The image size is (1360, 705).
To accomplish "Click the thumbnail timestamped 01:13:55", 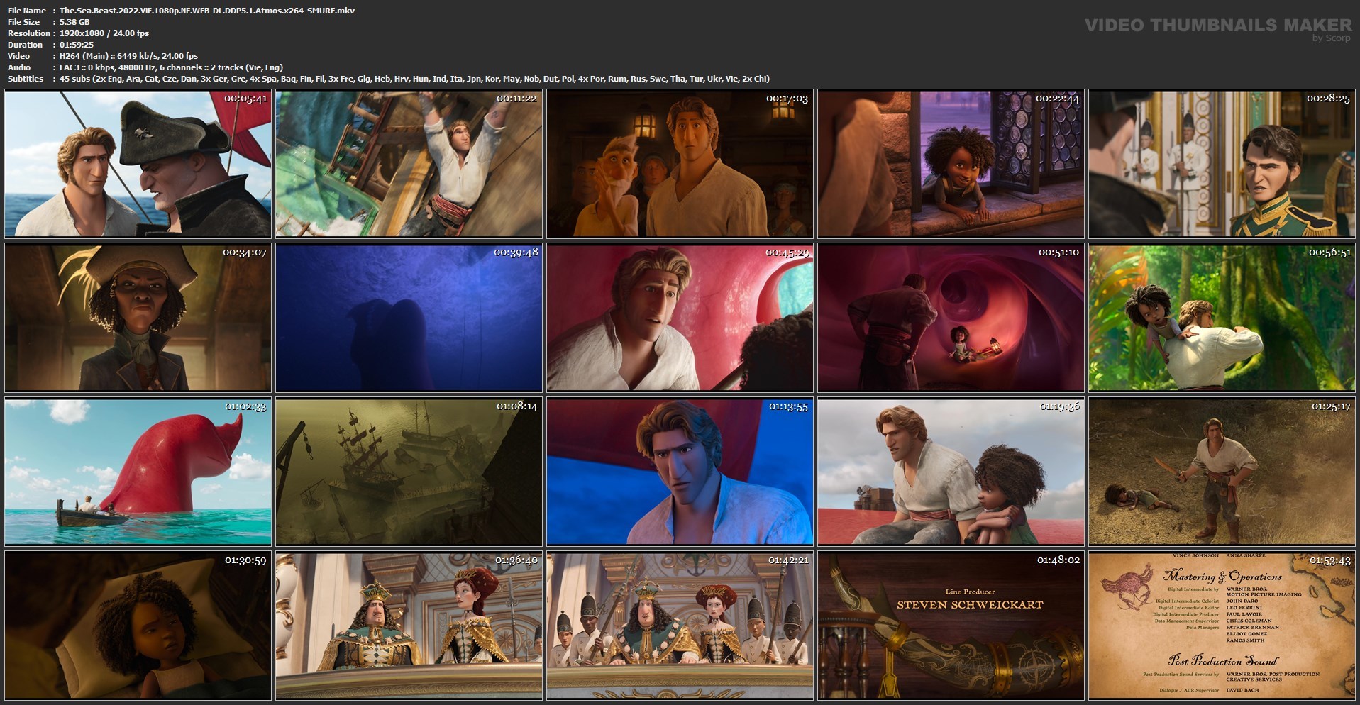I will coord(680,472).
